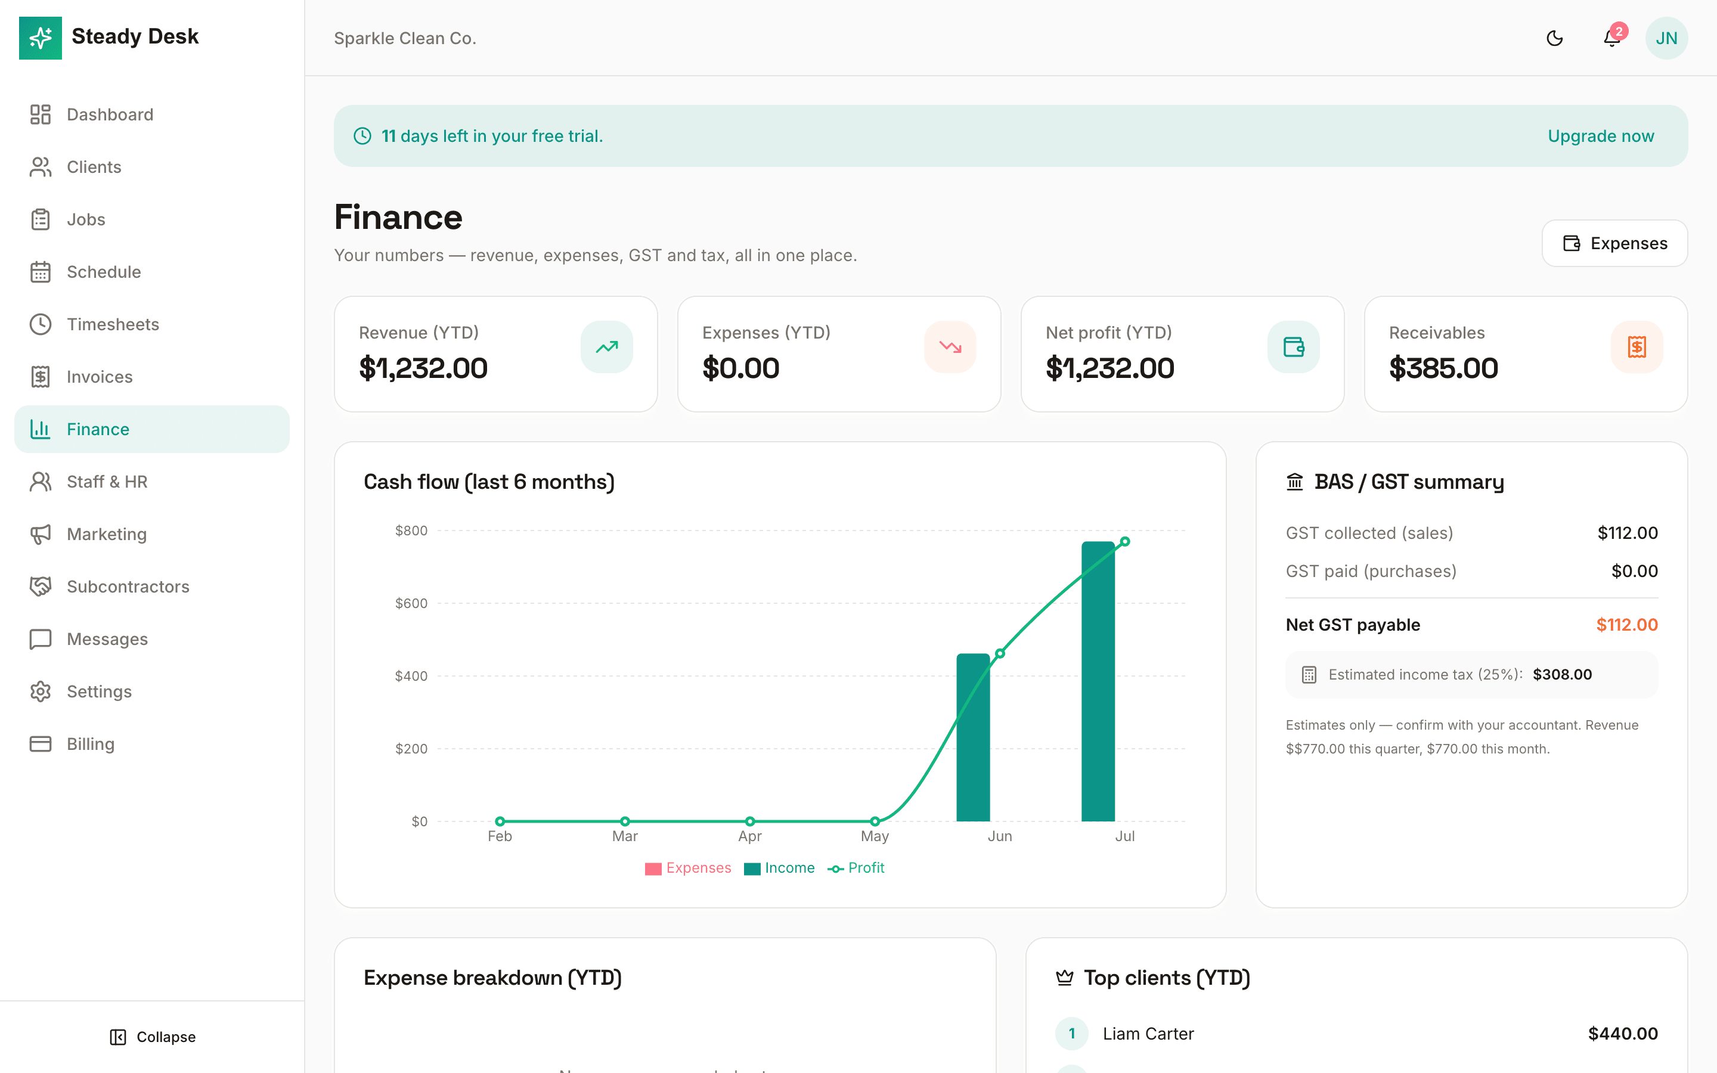Click the Jobs clipboard icon
The width and height of the screenshot is (1717, 1073).
coord(41,219)
